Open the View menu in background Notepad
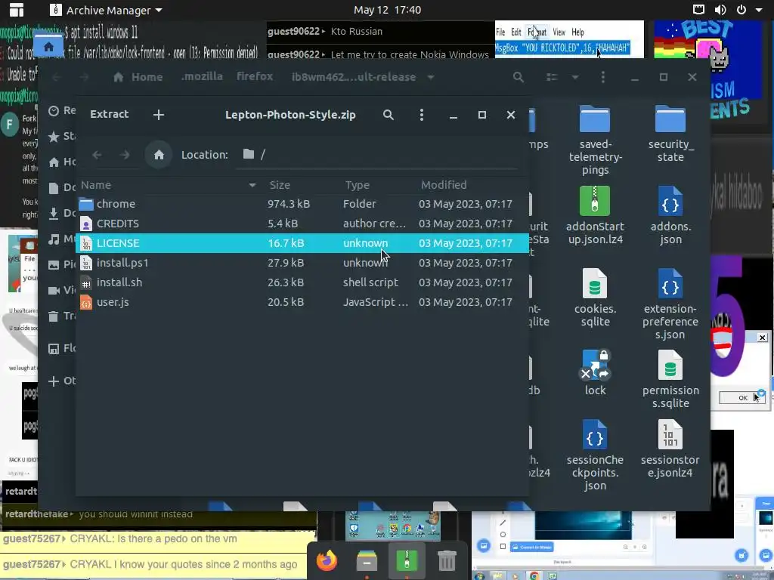 tap(559, 32)
